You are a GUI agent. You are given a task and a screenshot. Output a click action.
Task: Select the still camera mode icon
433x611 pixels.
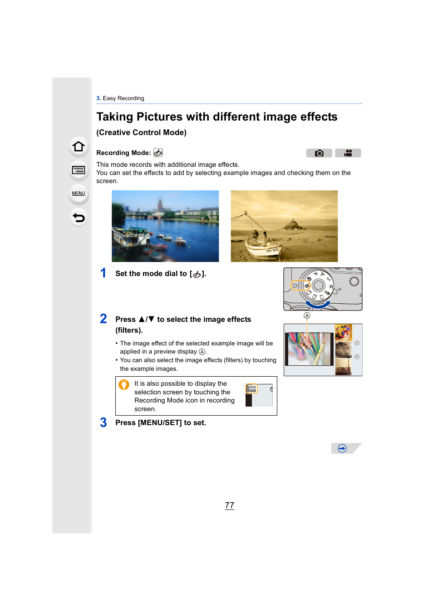[319, 153]
